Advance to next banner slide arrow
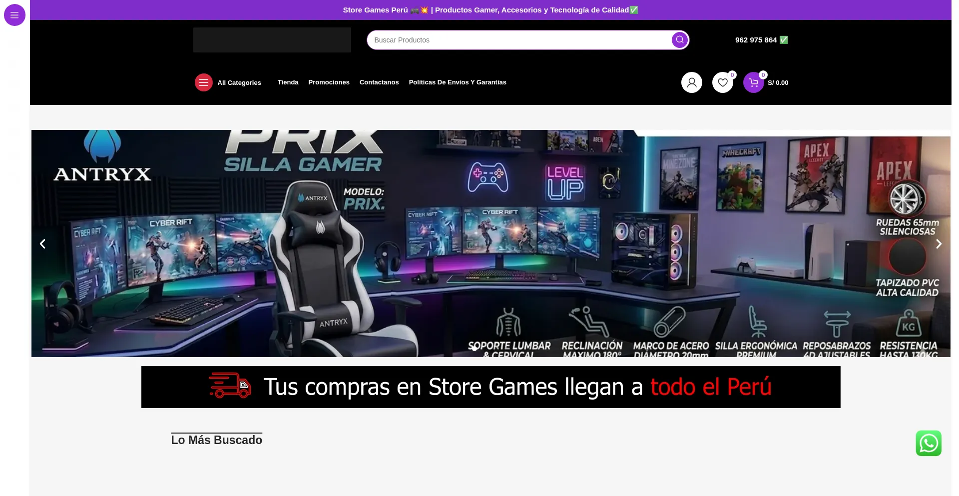The width and height of the screenshot is (959, 496). (939, 244)
